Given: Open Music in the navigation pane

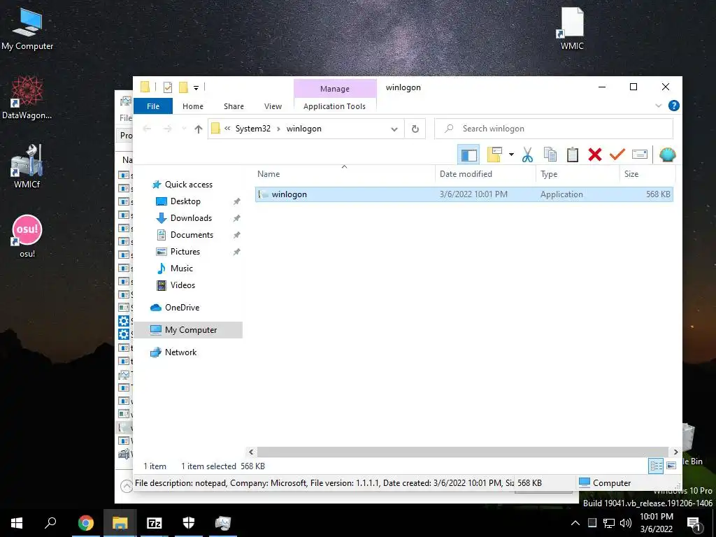Looking at the screenshot, I should pyautogui.click(x=181, y=268).
